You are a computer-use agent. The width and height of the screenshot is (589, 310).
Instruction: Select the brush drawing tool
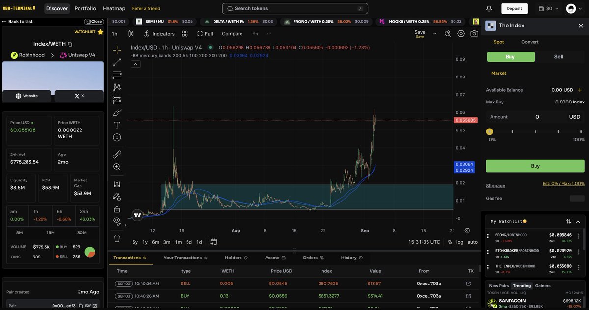point(117,113)
